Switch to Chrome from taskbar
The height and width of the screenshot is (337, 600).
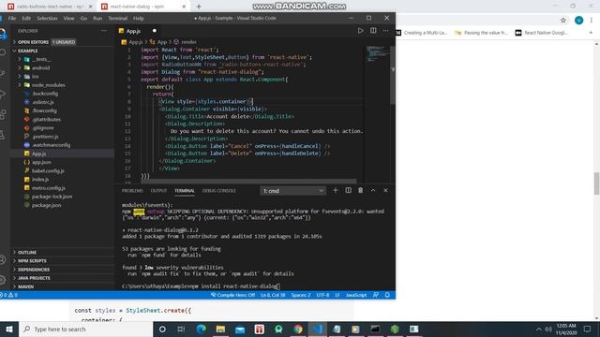(298, 329)
